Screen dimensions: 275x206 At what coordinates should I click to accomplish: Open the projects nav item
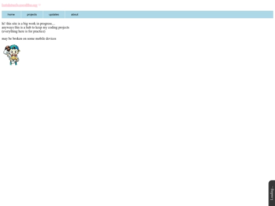32,15
